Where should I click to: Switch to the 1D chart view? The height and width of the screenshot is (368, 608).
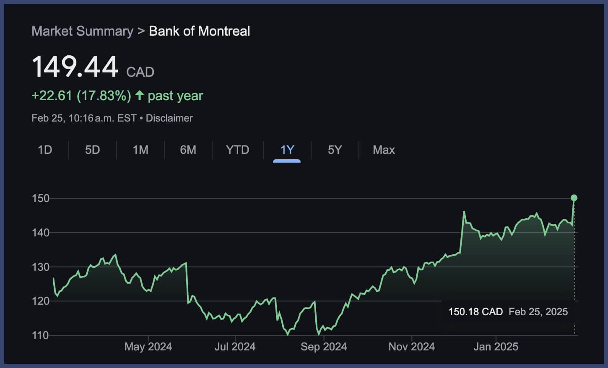45,150
